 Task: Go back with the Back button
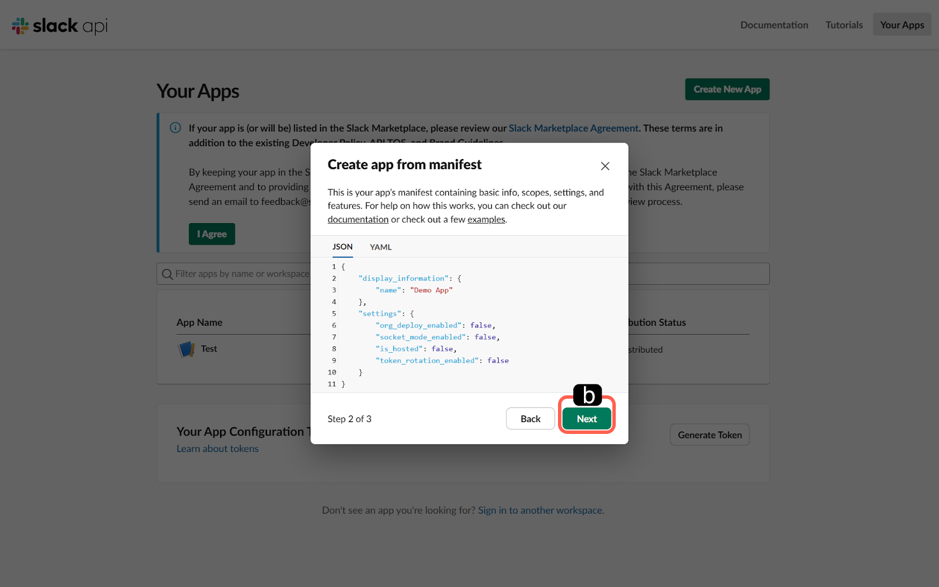pos(530,419)
